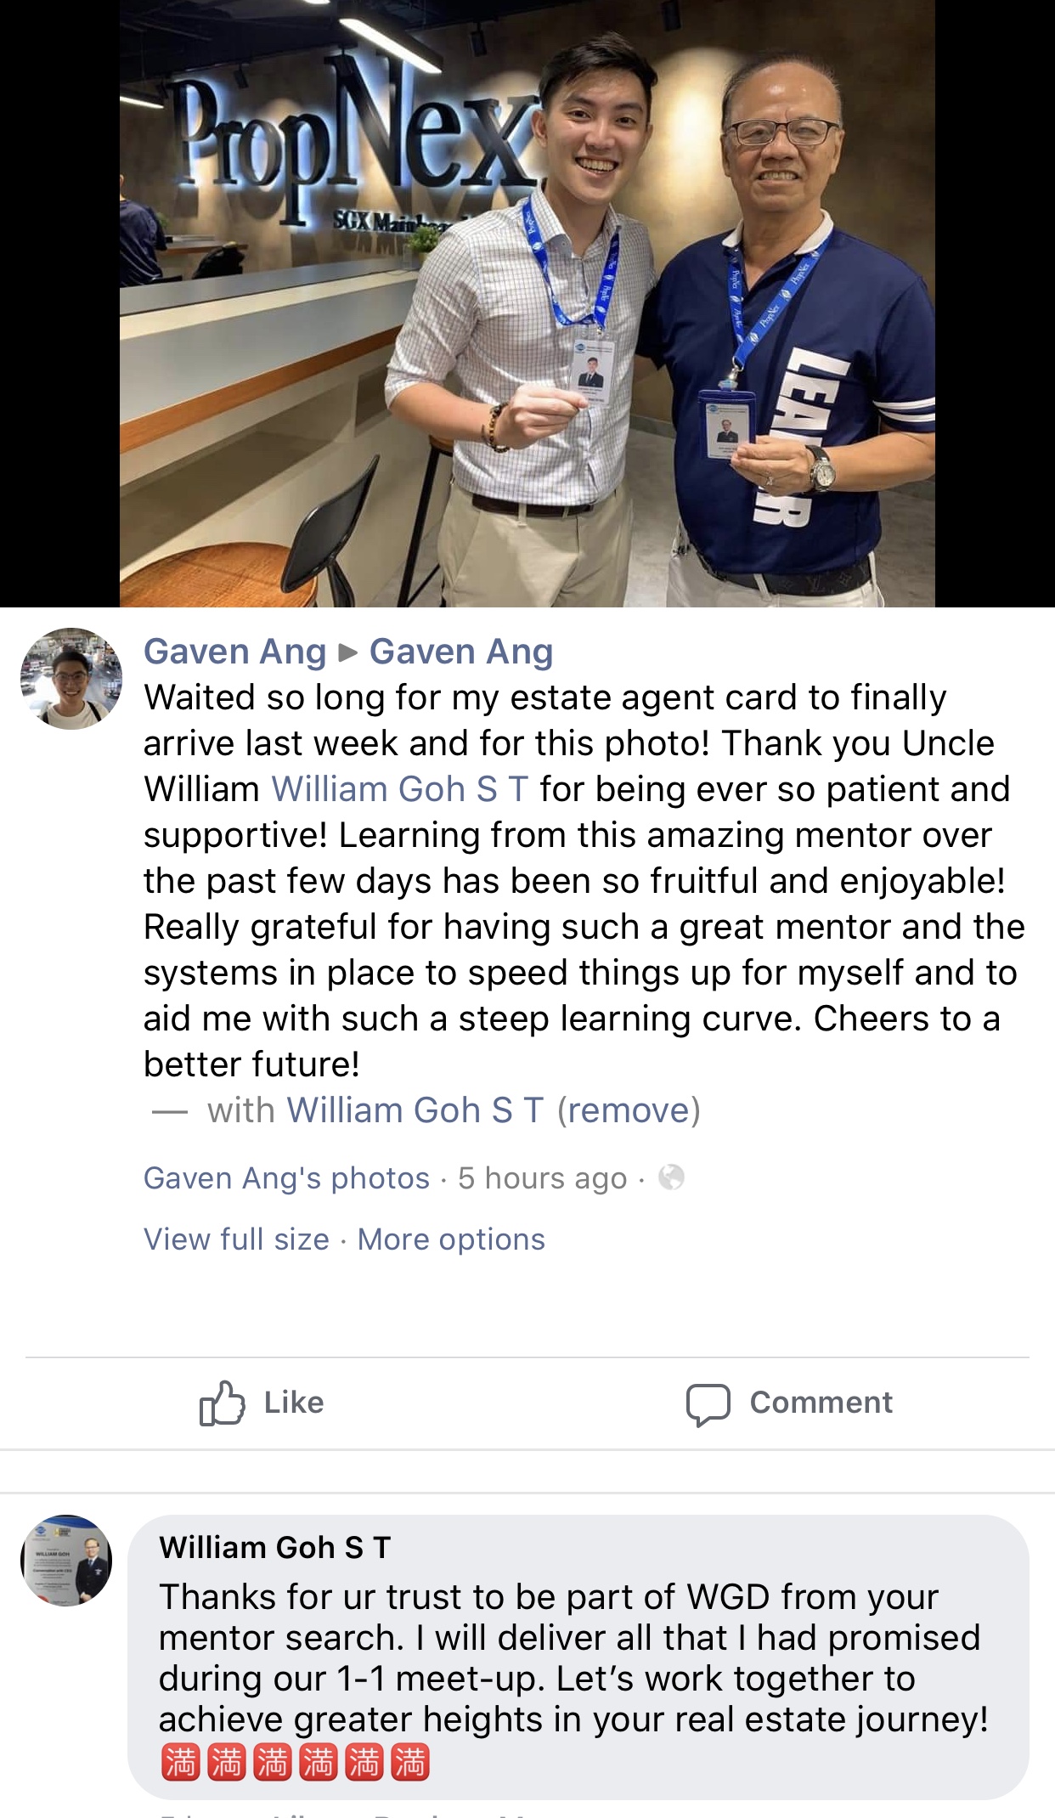1055x1818 pixels.
Task: Open the first Gaven Ang poster name link
Action: tap(235, 652)
